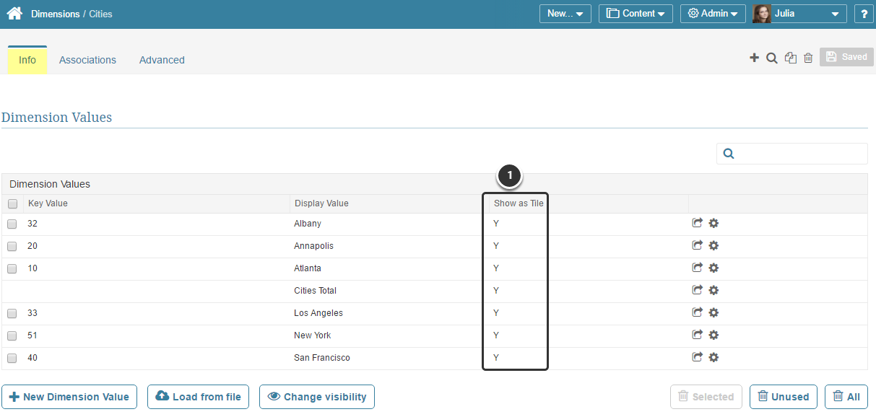Switch to the Associations tab

coord(87,60)
